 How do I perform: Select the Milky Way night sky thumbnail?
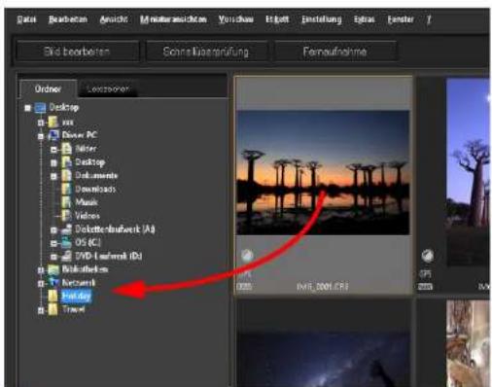[323, 358]
